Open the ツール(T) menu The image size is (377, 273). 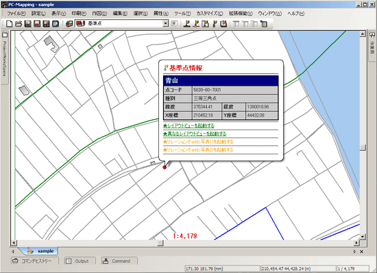point(182,14)
